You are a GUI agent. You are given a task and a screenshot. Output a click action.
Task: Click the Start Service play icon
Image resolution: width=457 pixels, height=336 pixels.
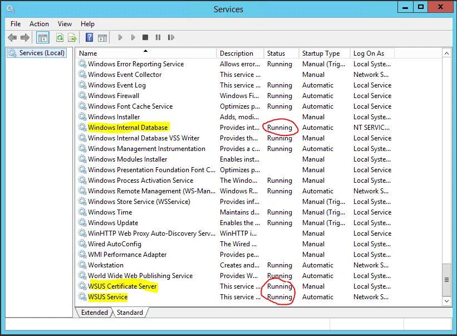pyautogui.click(x=120, y=37)
